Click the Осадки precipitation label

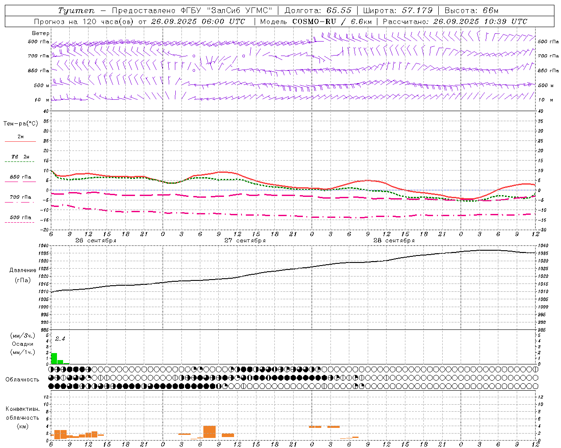22,344
